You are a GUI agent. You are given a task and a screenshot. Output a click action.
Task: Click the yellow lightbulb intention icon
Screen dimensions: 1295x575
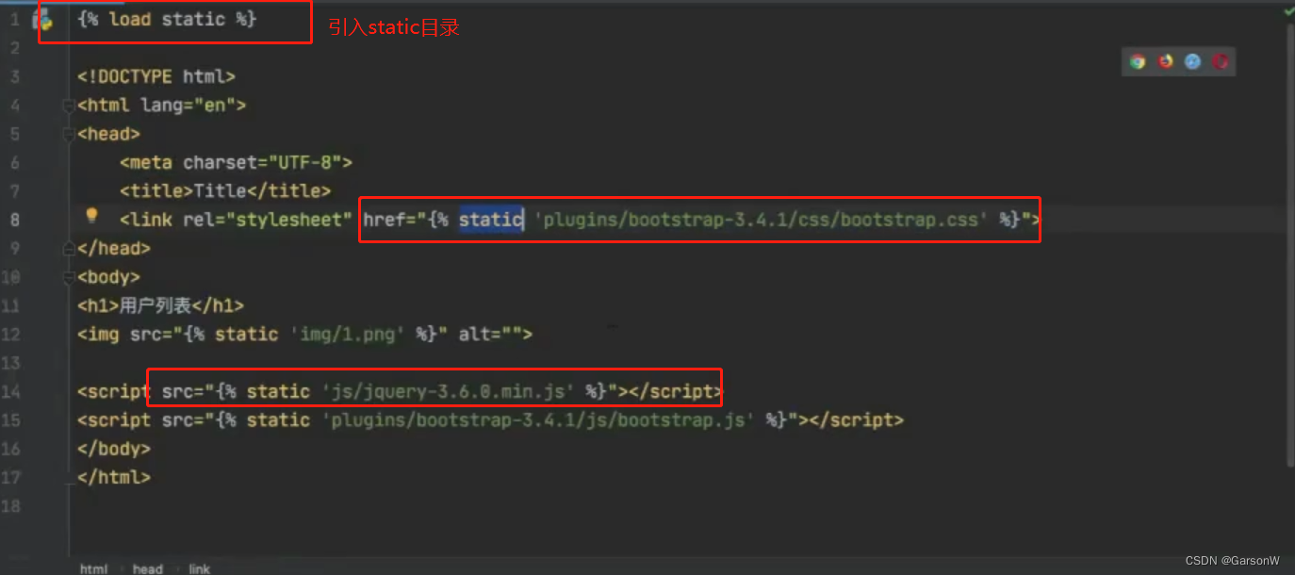coord(91,216)
